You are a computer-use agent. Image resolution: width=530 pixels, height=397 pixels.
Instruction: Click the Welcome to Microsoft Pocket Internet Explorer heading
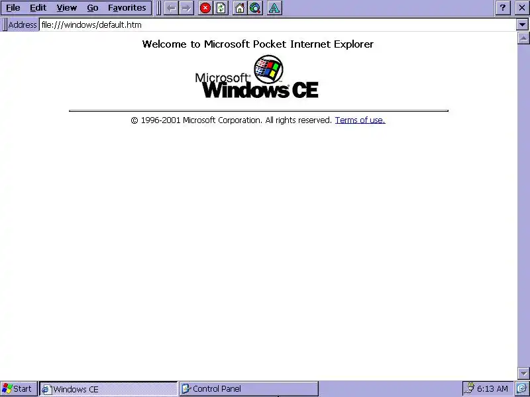click(x=258, y=44)
